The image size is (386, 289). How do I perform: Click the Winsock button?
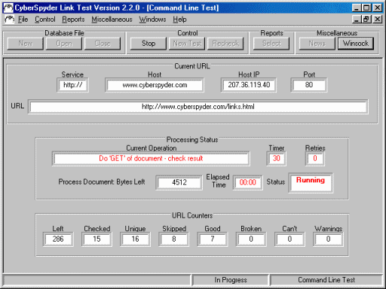[x=356, y=44]
